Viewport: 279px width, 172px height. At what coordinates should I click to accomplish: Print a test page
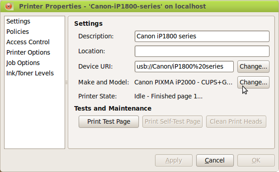point(109,121)
